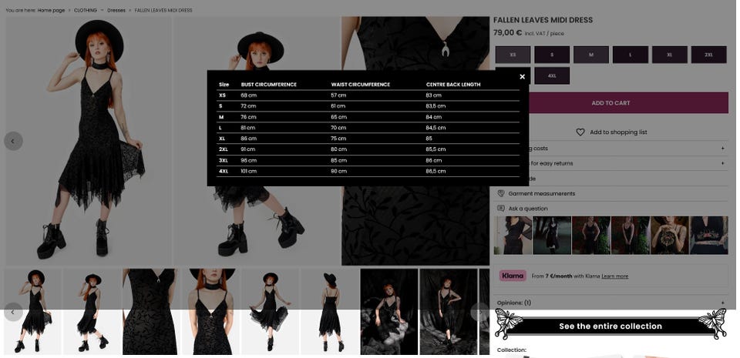The width and height of the screenshot is (740, 358).
Task: Click back length value 84,5 cm
Action: [436, 128]
